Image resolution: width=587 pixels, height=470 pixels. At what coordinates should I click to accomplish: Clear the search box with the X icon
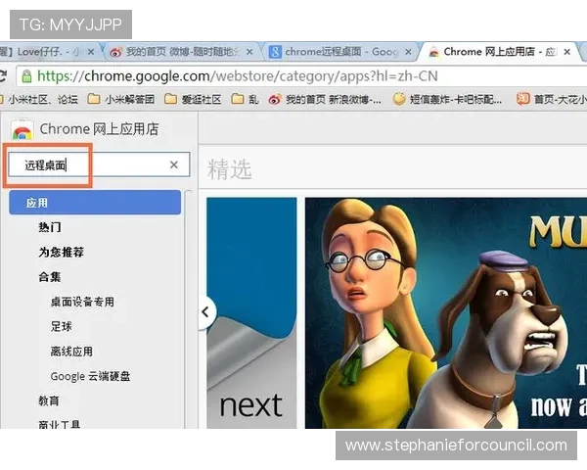pyautogui.click(x=174, y=165)
